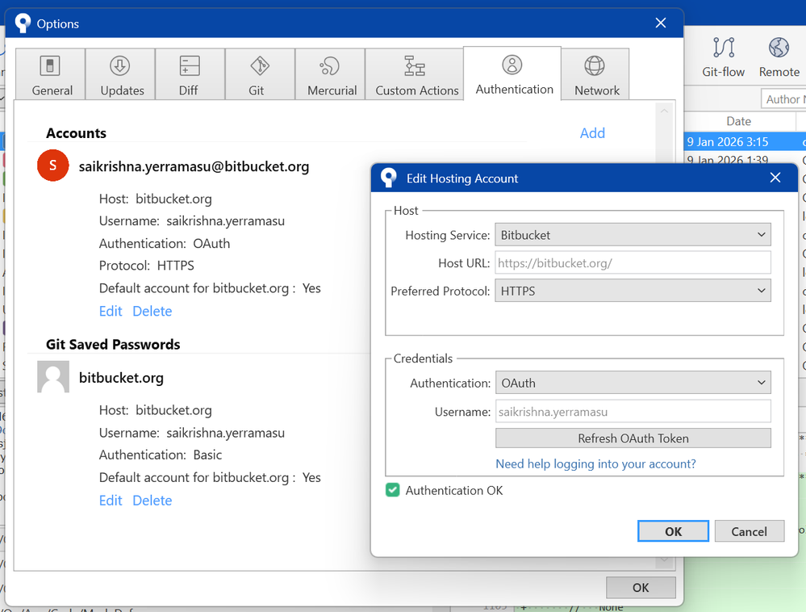Cancel the Edit Hosting Account dialog
The image size is (806, 612).
(x=749, y=531)
